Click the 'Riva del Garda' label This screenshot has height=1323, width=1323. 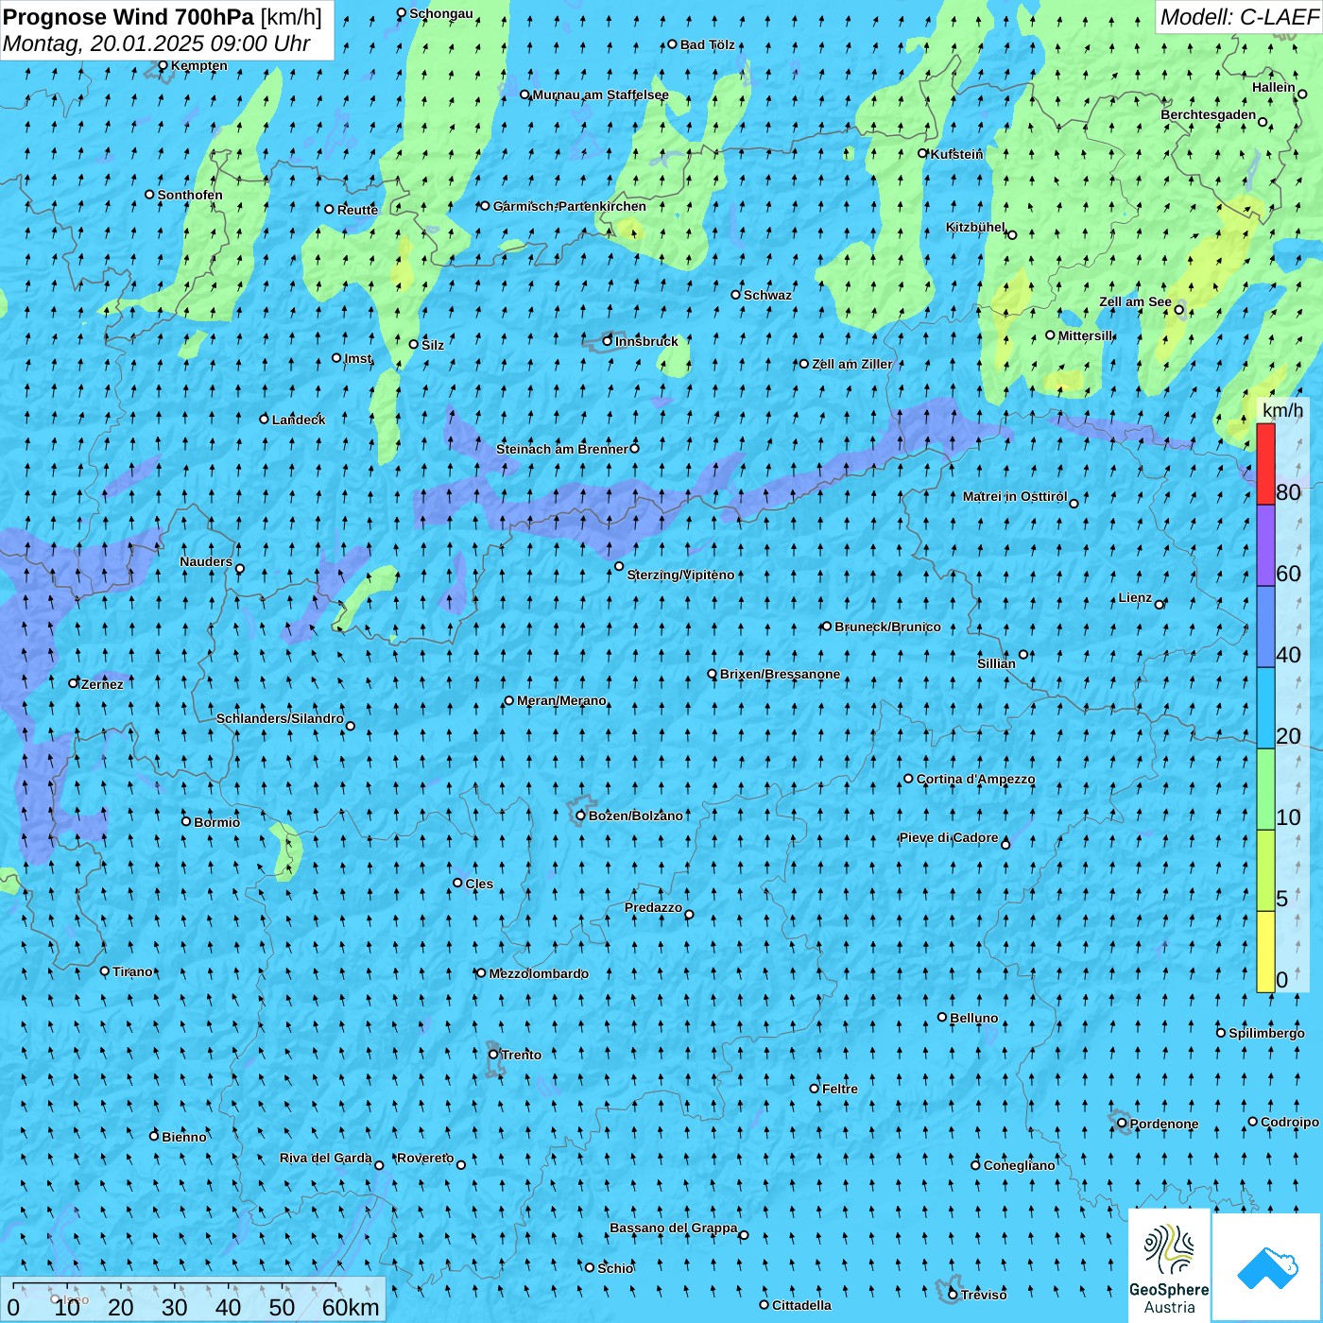[x=326, y=1159]
